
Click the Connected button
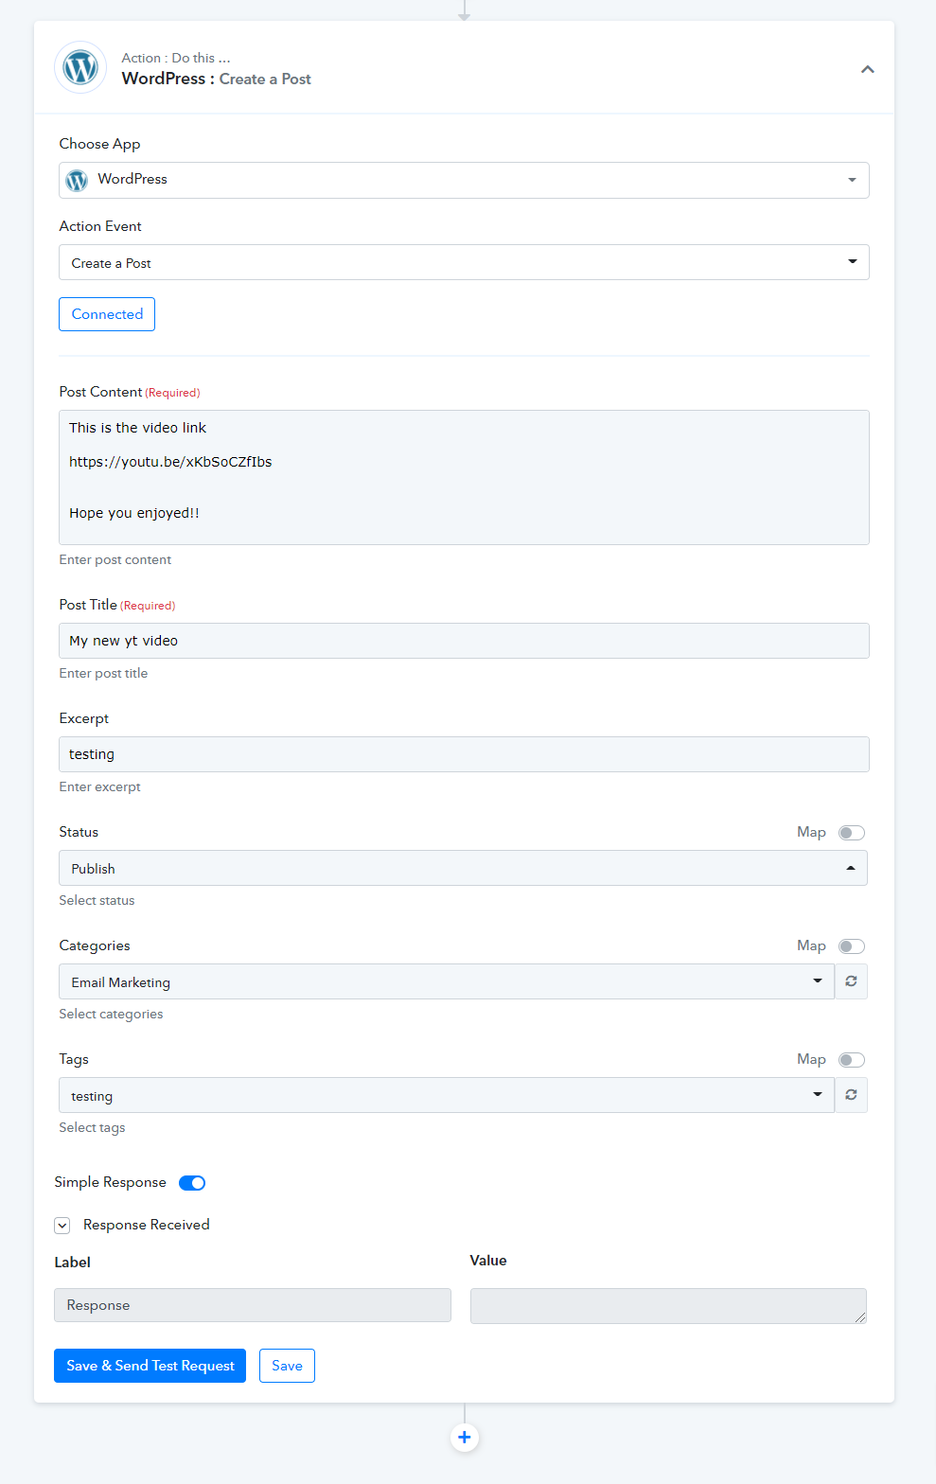(107, 314)
